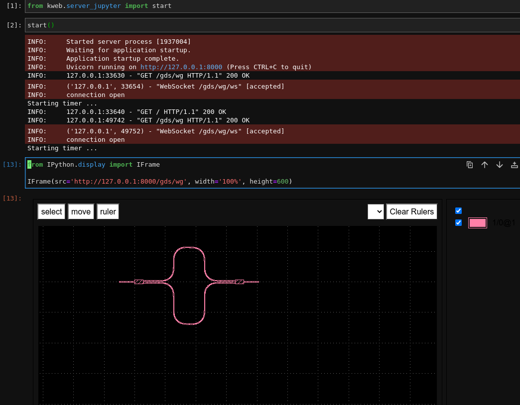Click into the kweb import code cell
This screenshot has width=520, height=405.
click(x=272, y=6)
